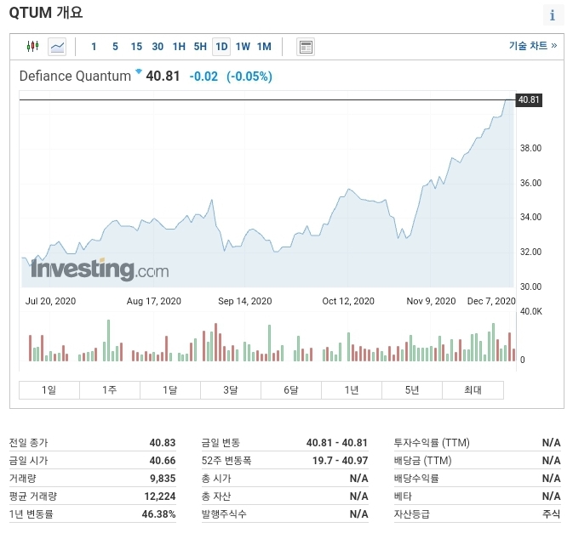Click the 거래량 value 9,835
This screenshot has height=539, width=573.
click(x=163, y=479)
